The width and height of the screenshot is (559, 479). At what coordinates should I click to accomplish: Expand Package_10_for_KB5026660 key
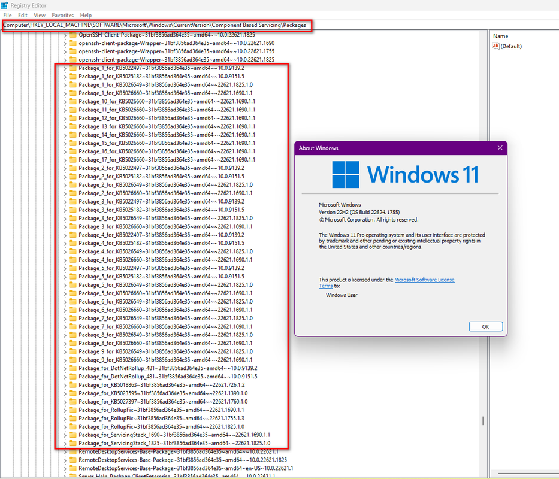click(65, 102)
